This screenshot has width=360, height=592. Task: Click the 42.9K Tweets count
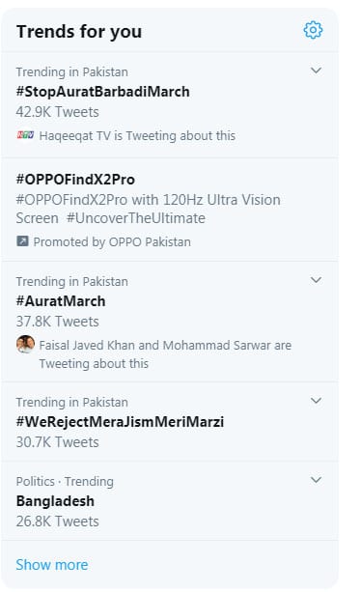click(57, 112)
